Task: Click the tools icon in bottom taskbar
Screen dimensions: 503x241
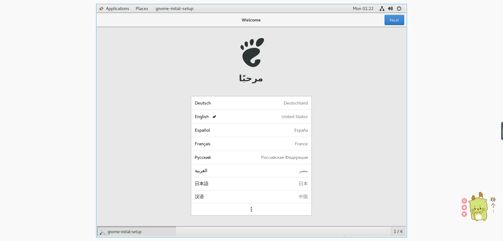Action: click(x=103, y=232)
